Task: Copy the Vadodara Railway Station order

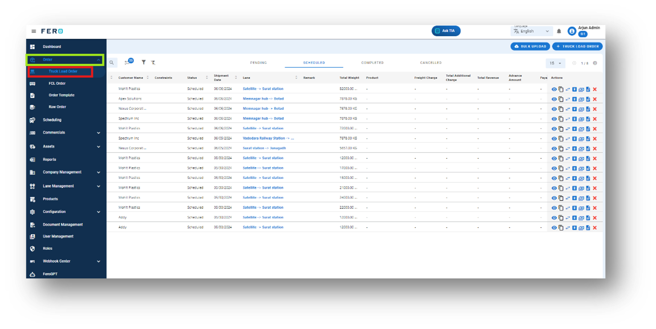Action: pos(561,138)
